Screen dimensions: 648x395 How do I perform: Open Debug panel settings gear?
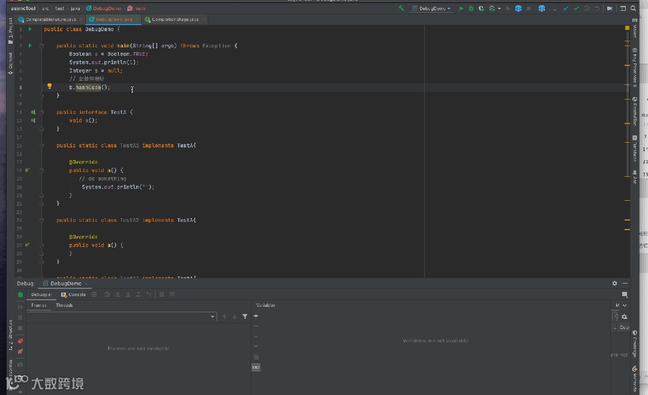(614, 284)
